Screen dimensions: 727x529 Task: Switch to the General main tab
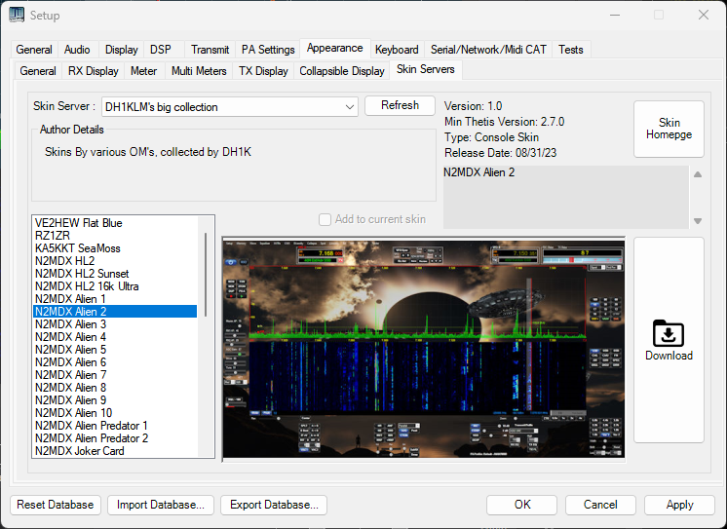(34, 50)
